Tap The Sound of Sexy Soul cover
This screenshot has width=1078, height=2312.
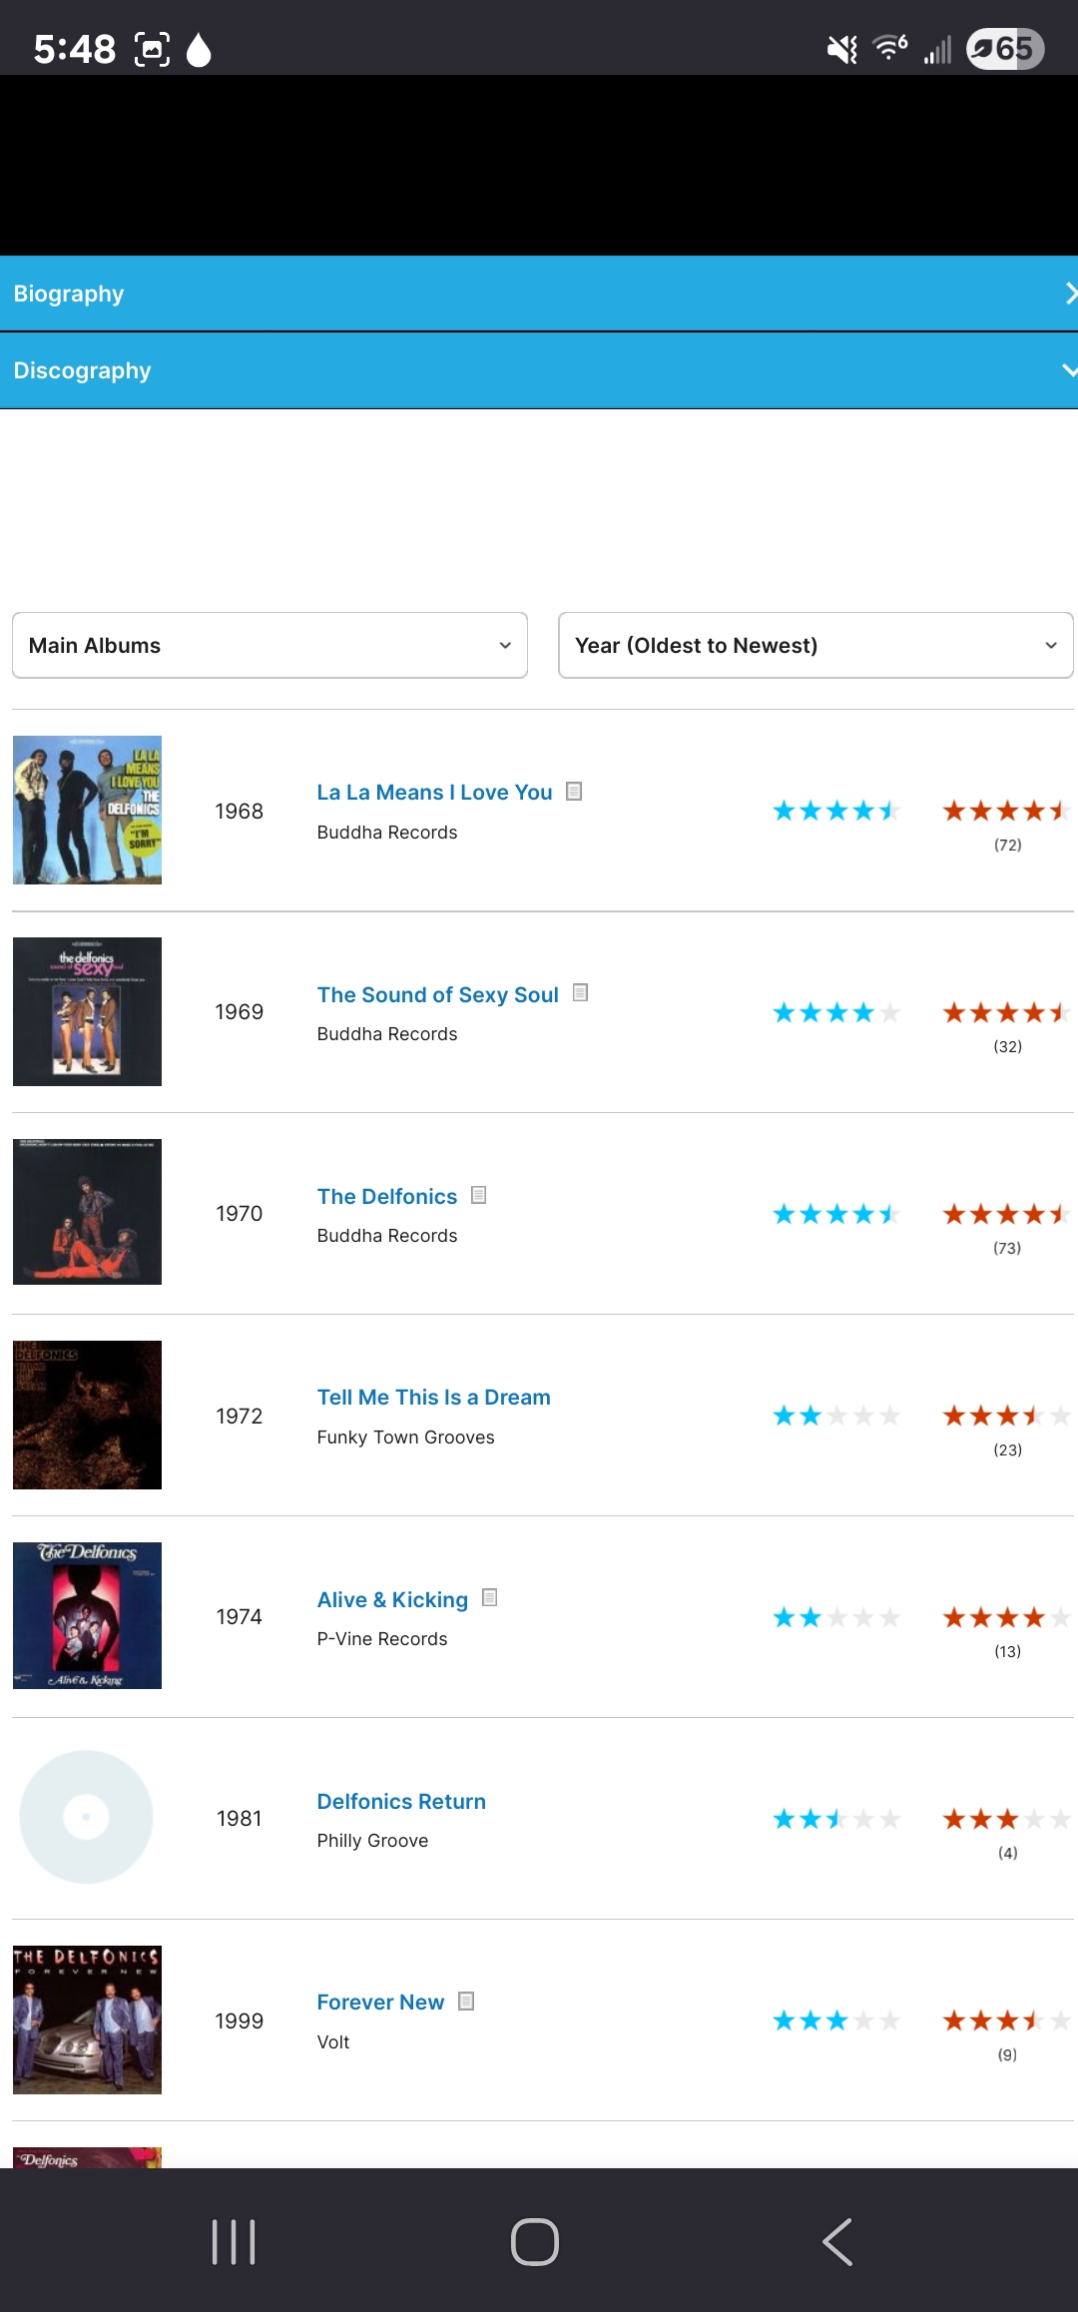tap(87, 1011)
